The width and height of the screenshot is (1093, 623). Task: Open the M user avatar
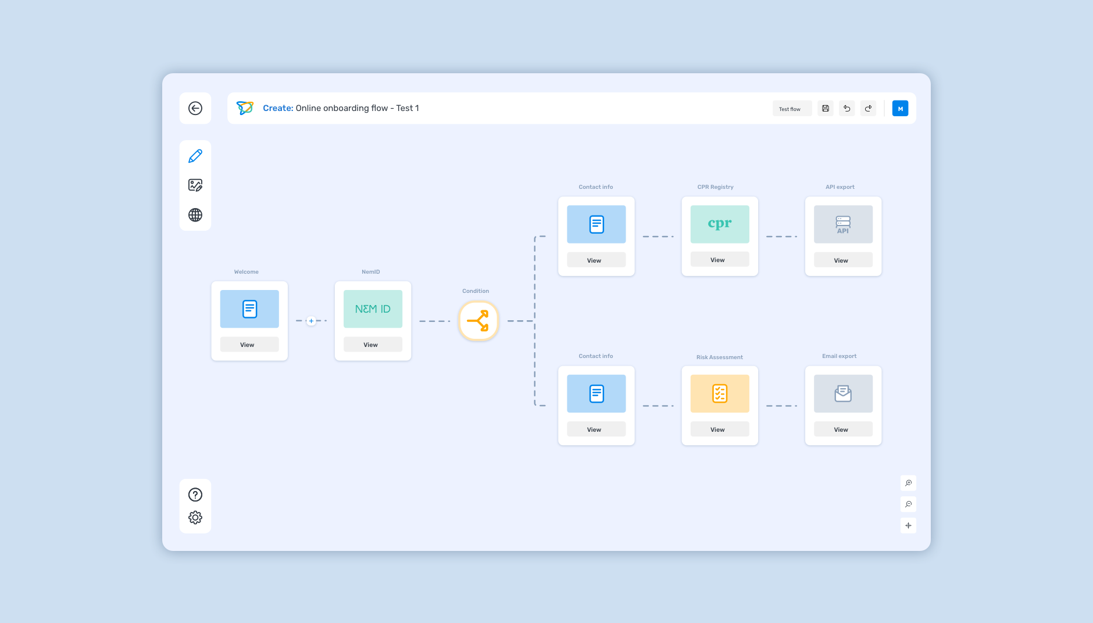(900, 109)
